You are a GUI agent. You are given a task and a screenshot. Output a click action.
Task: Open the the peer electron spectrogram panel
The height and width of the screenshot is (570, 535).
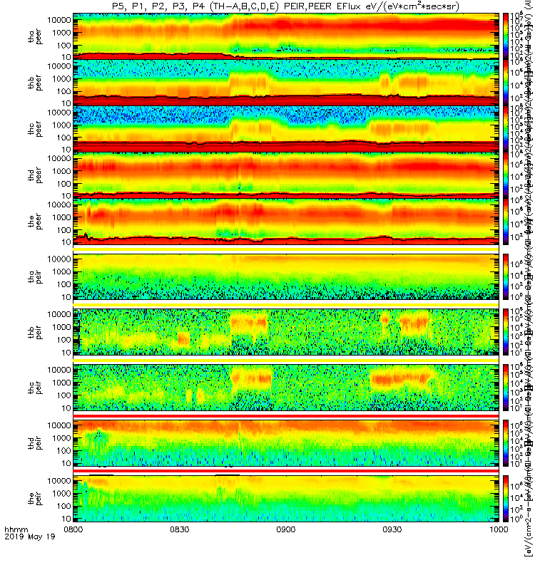[286, 222]
